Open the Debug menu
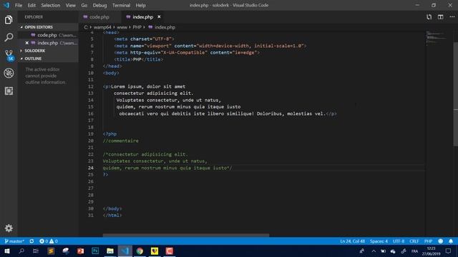This screenshot has width=458, height=257. (x=99, y=5)
